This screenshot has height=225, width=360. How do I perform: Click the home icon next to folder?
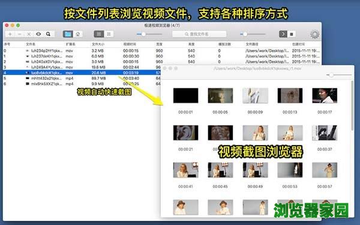[x=78, y=34]
